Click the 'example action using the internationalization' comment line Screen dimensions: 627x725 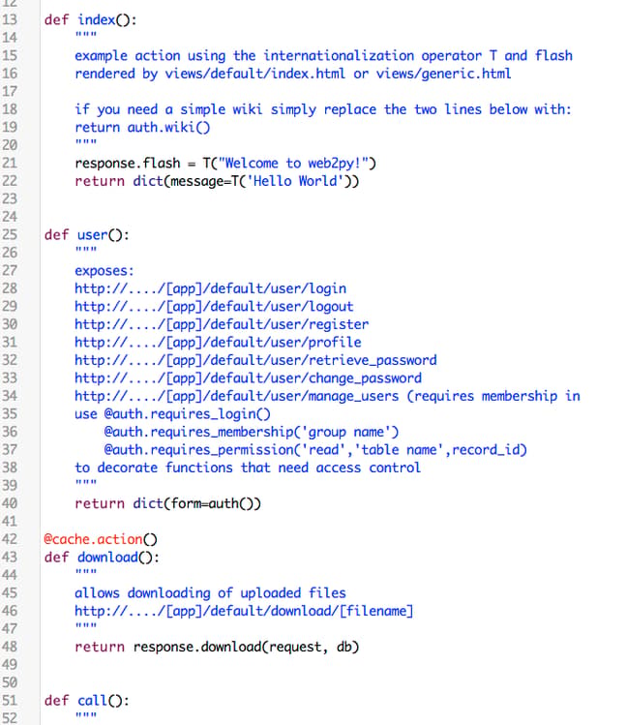(323, 56)
